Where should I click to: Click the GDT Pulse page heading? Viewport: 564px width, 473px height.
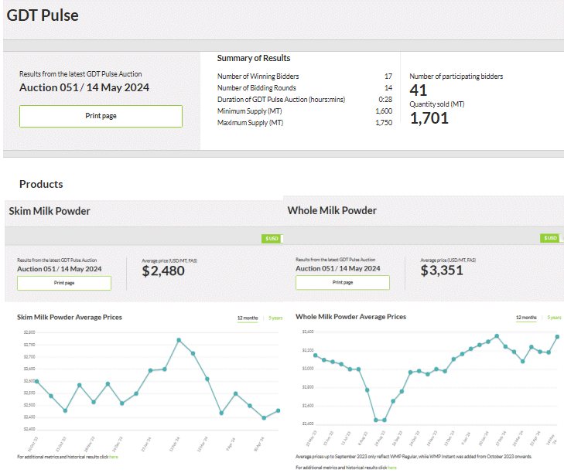pyautogui.click(x=43, y=15)
